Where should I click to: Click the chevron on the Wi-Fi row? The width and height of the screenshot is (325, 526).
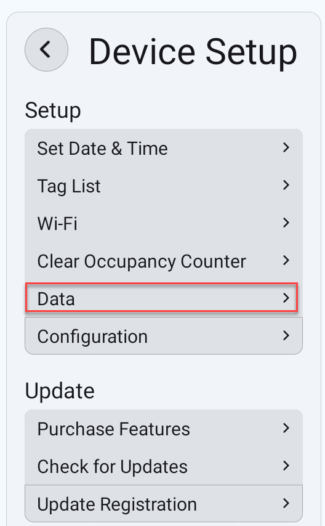point(286,223)
